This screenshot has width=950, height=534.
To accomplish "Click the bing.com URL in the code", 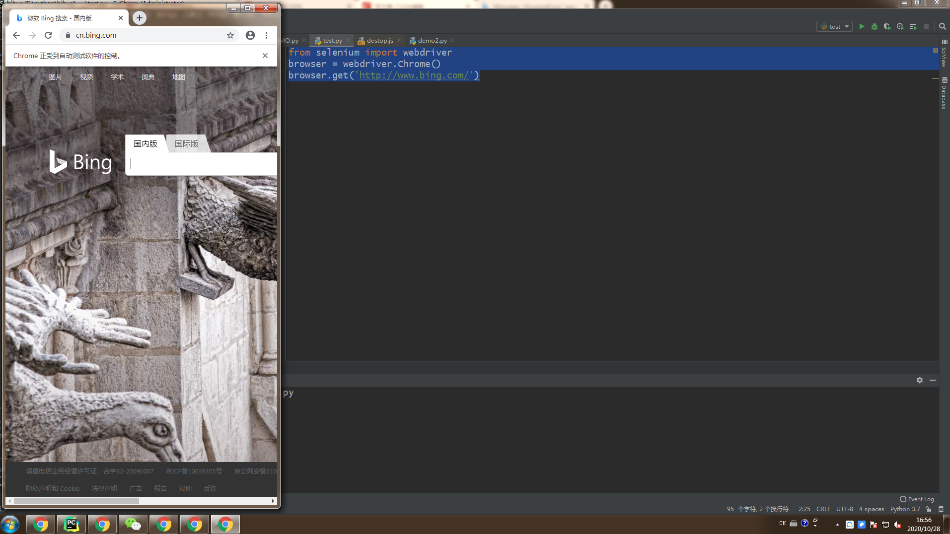I will point(414,75).
